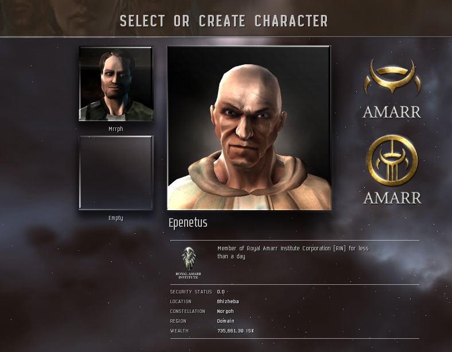Click the Epenetus character name
This screenshot has height=352, width=452.
(x=188, y=223)
